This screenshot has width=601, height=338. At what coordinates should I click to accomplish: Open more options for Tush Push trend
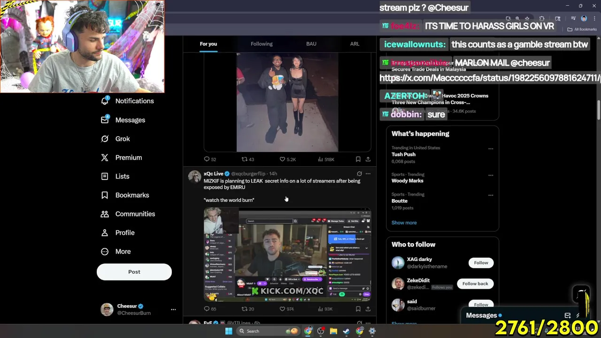(491, 149)
